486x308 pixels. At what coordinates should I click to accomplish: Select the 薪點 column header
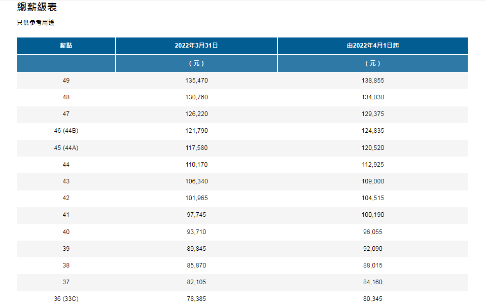[66, 46]
